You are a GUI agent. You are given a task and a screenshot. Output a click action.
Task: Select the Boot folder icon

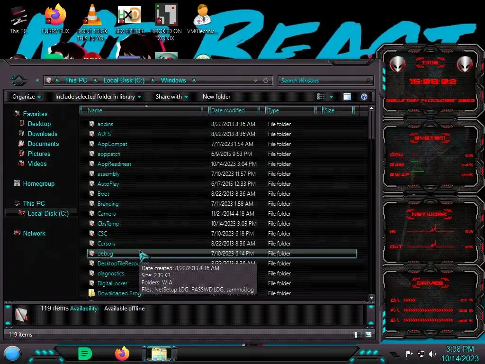coord(91,193)
